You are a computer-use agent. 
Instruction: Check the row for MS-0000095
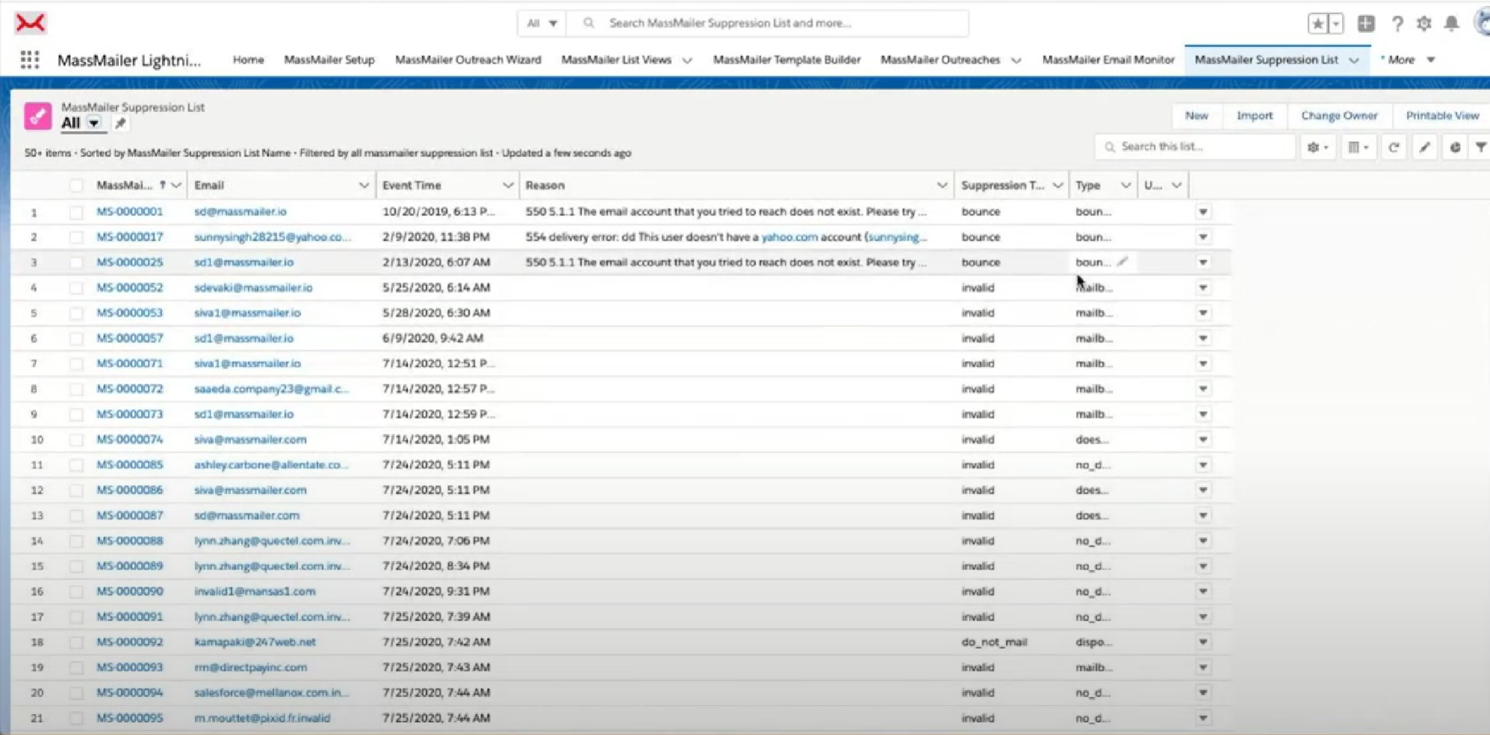click(x=76, y=719)
